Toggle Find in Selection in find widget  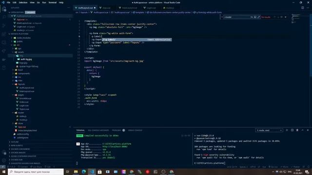[x=282, y=17]
